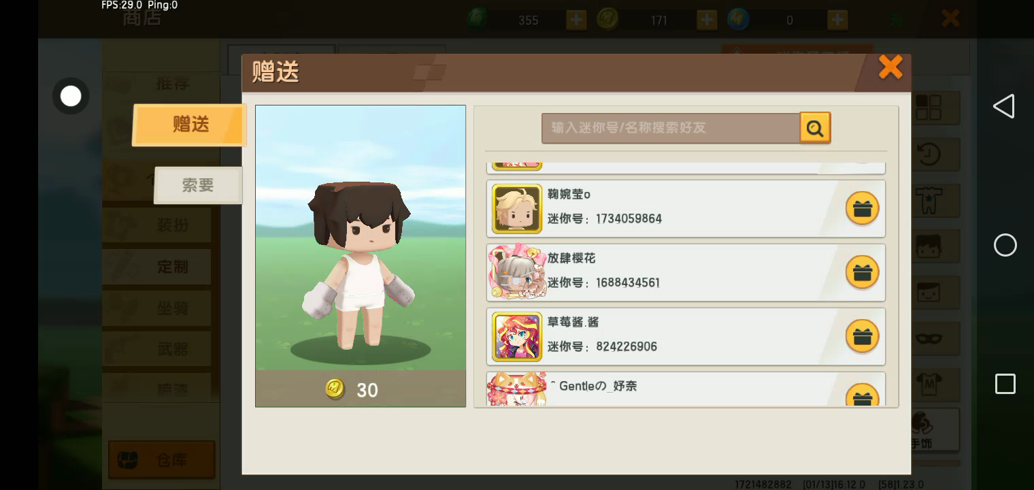Tap the Android back triangle button

tap(1004, 106)
